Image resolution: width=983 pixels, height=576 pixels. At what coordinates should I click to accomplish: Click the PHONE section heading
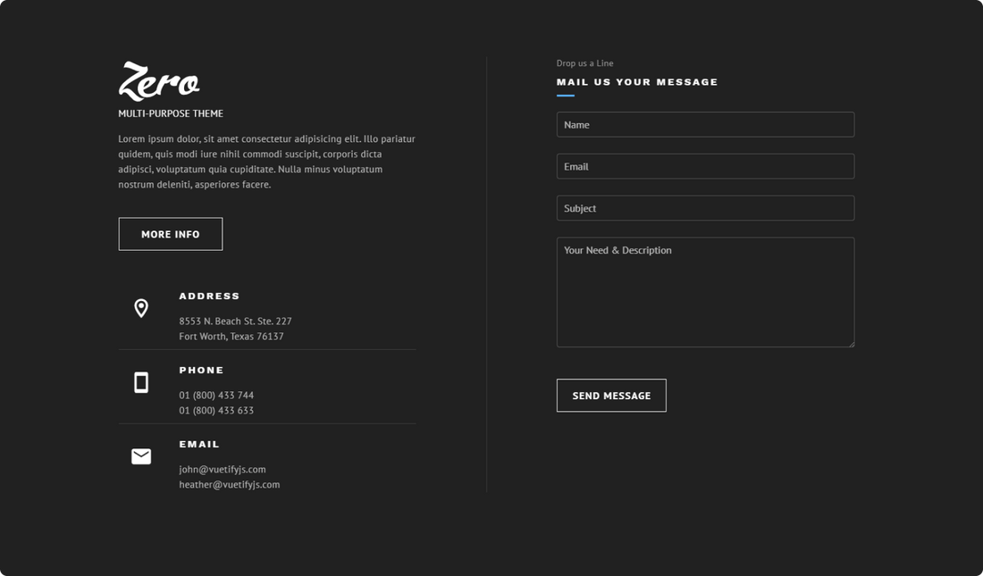201,370
